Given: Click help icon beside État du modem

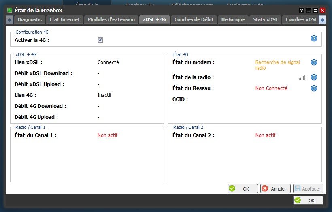Looking at the screenshot, I should pyautogui.click(x=313, y=62).
